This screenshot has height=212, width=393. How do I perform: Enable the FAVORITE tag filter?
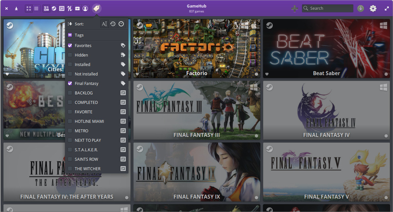tap(70, 112)
